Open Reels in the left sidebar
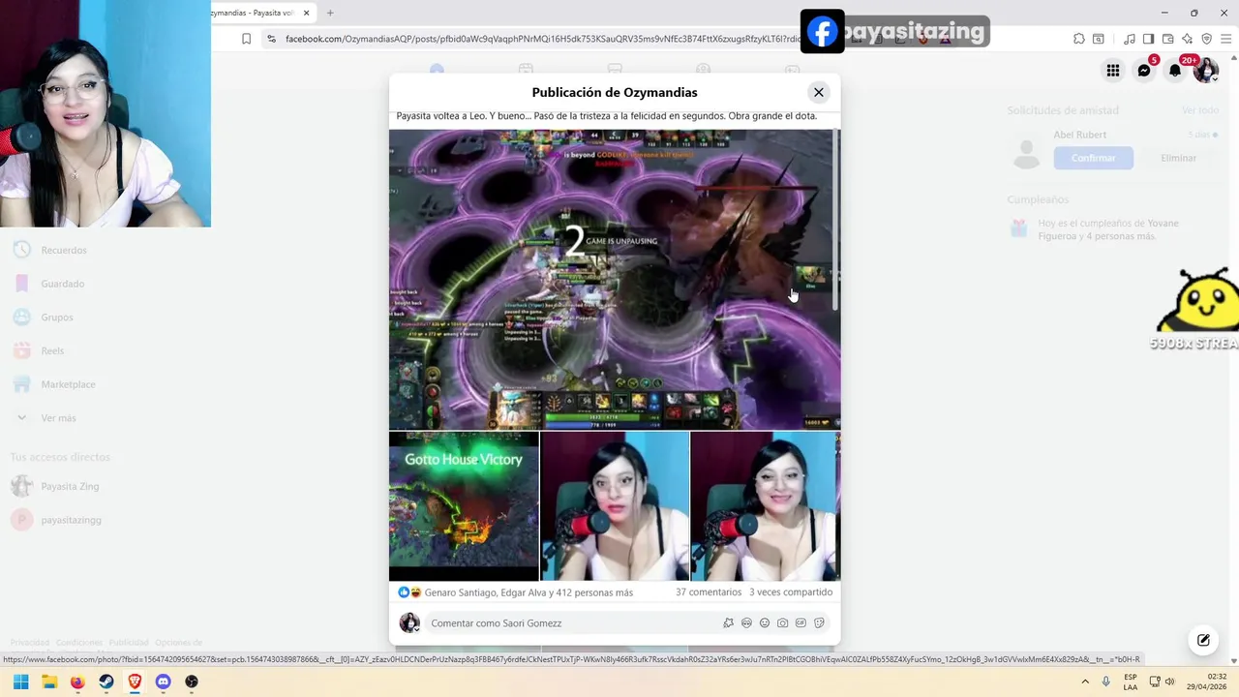1239x697 pixels. tap(52, 350)
